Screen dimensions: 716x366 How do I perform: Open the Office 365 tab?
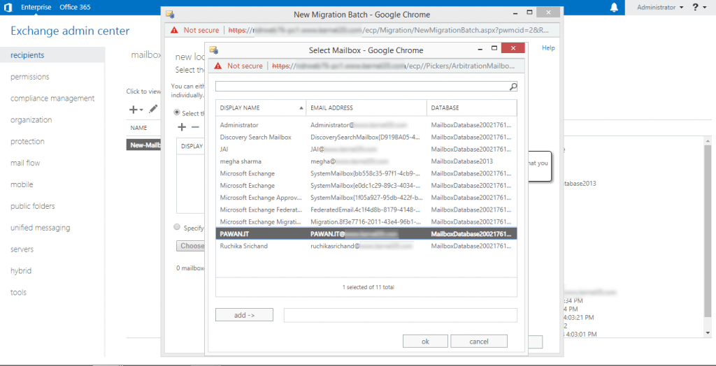(x=75, y=7)
